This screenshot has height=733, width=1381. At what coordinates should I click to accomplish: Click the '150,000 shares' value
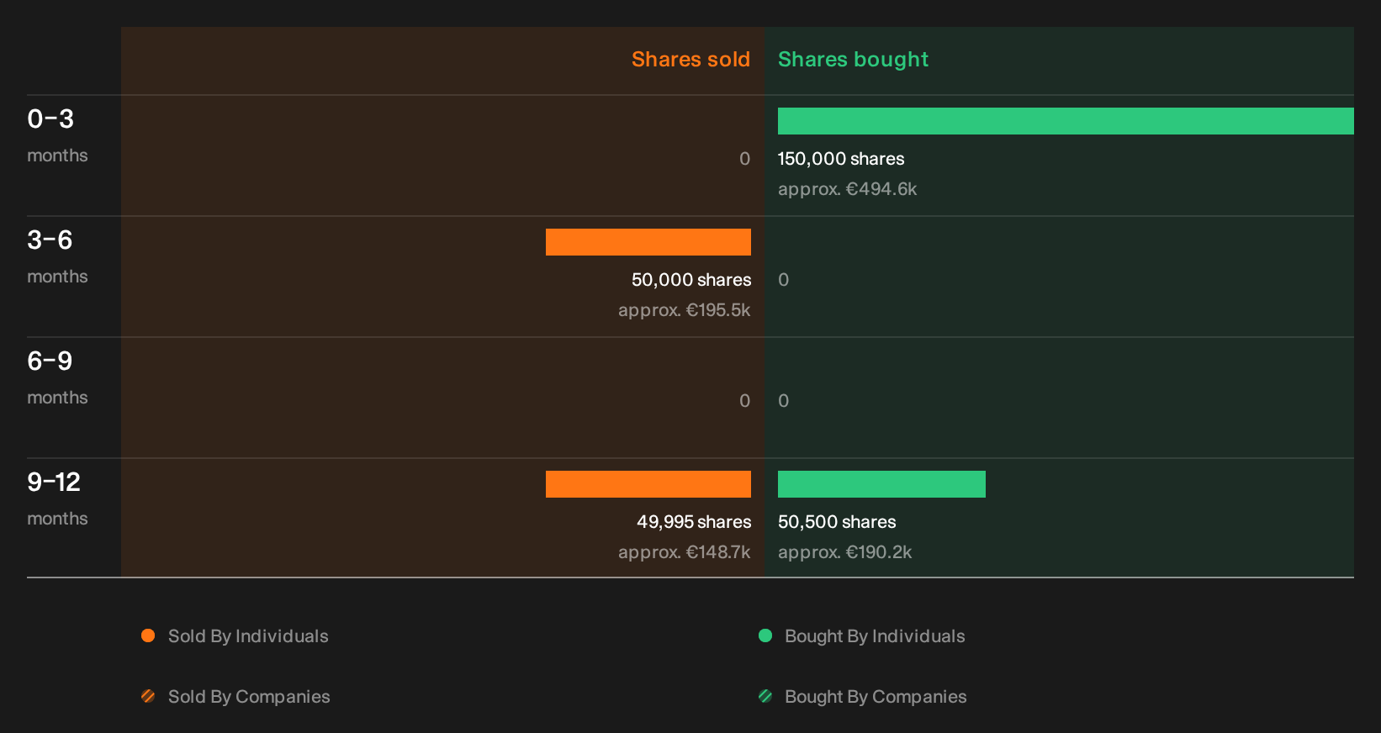click(x=841, y=159)
